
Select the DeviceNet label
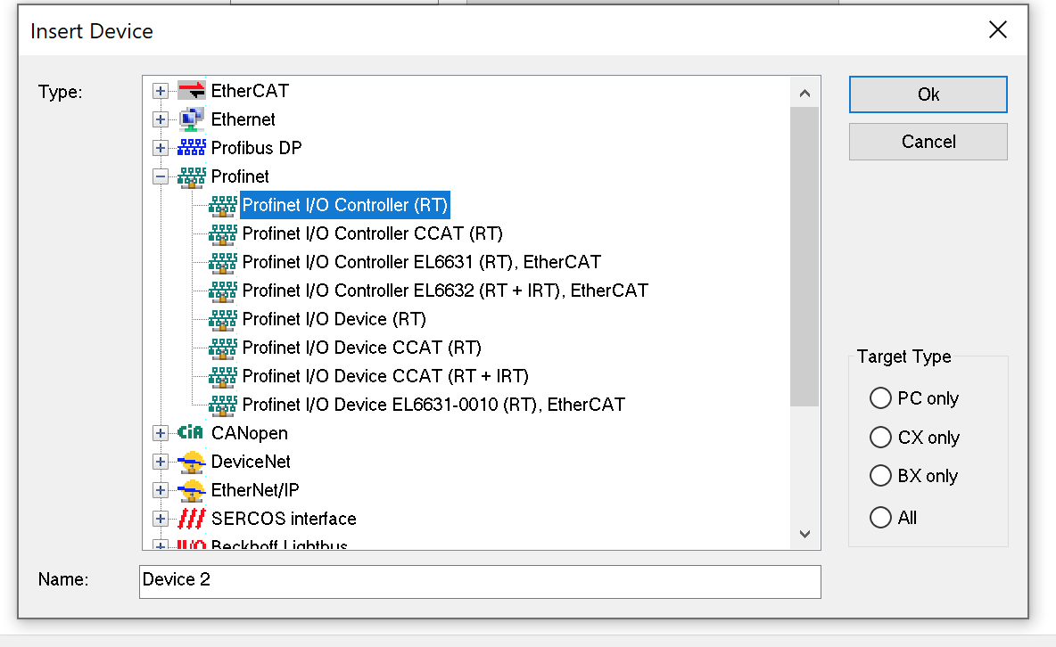(251, 462)
